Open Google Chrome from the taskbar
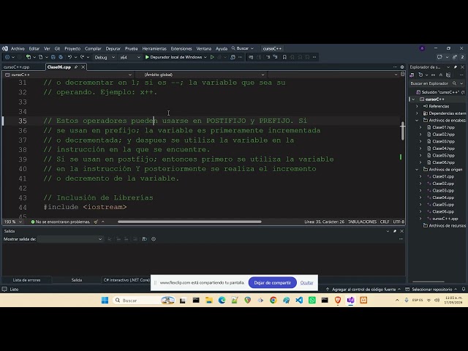 click(x=273, y=301)
